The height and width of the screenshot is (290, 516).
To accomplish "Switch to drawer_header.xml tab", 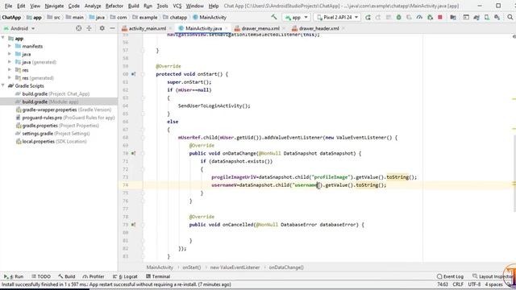I will [x=318, y=29].
